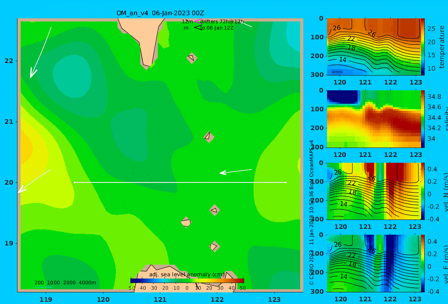448x304 pixels.
Task: Click the 'adj. sea level anomaly (cm)' label
Action: click(187, 274)
